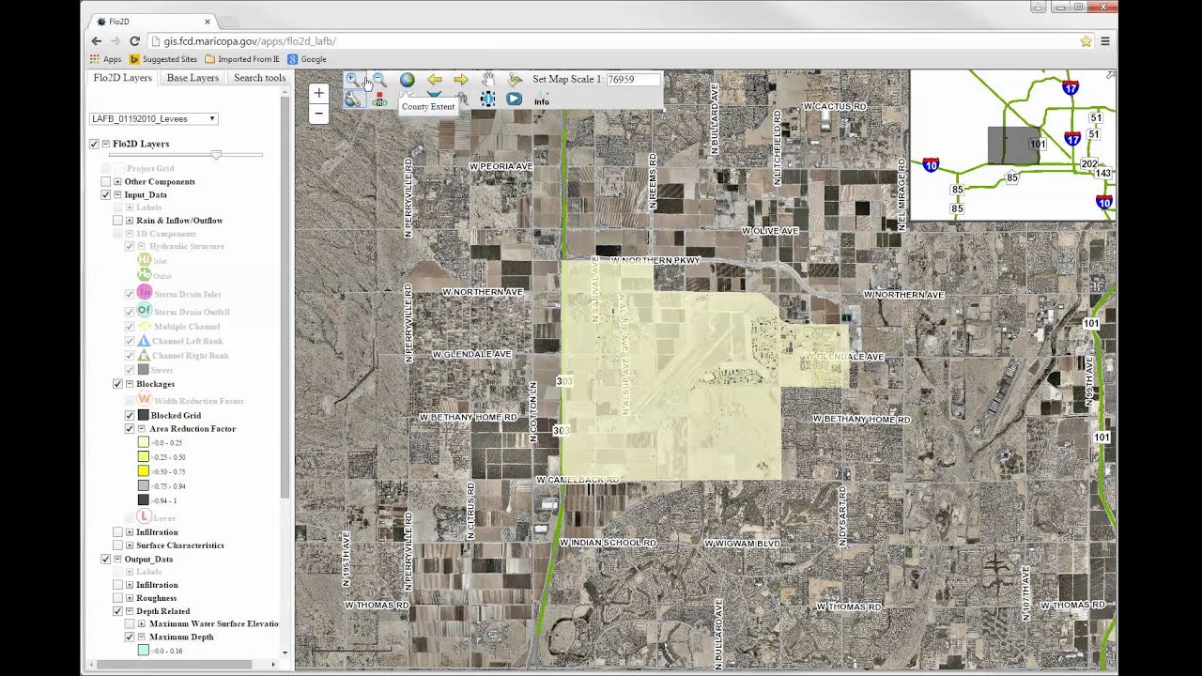Enable Rain & Inflow/Outflow checkbox
Image resolution: width=1202 pixels, height=676 pixels.
pyautogui.click(x=117, y=221)
